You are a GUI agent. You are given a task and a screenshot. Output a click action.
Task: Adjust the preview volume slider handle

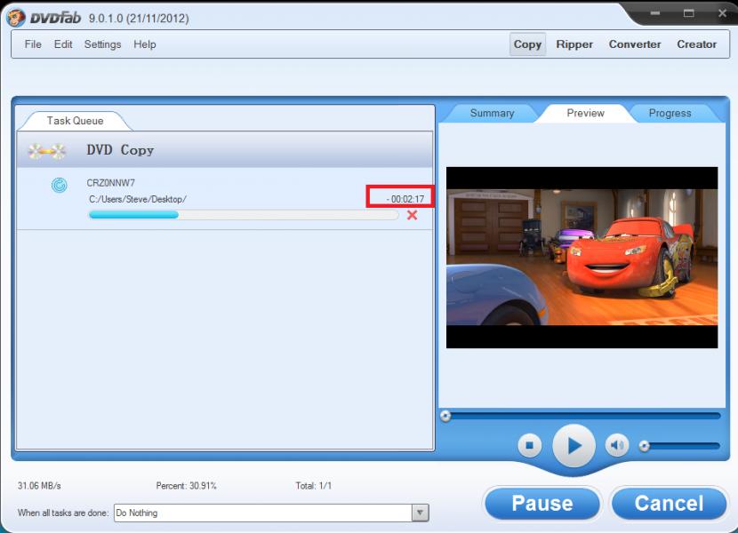(645, 446)
